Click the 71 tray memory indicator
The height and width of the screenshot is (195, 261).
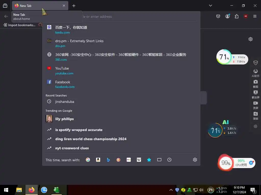(211, 190)
